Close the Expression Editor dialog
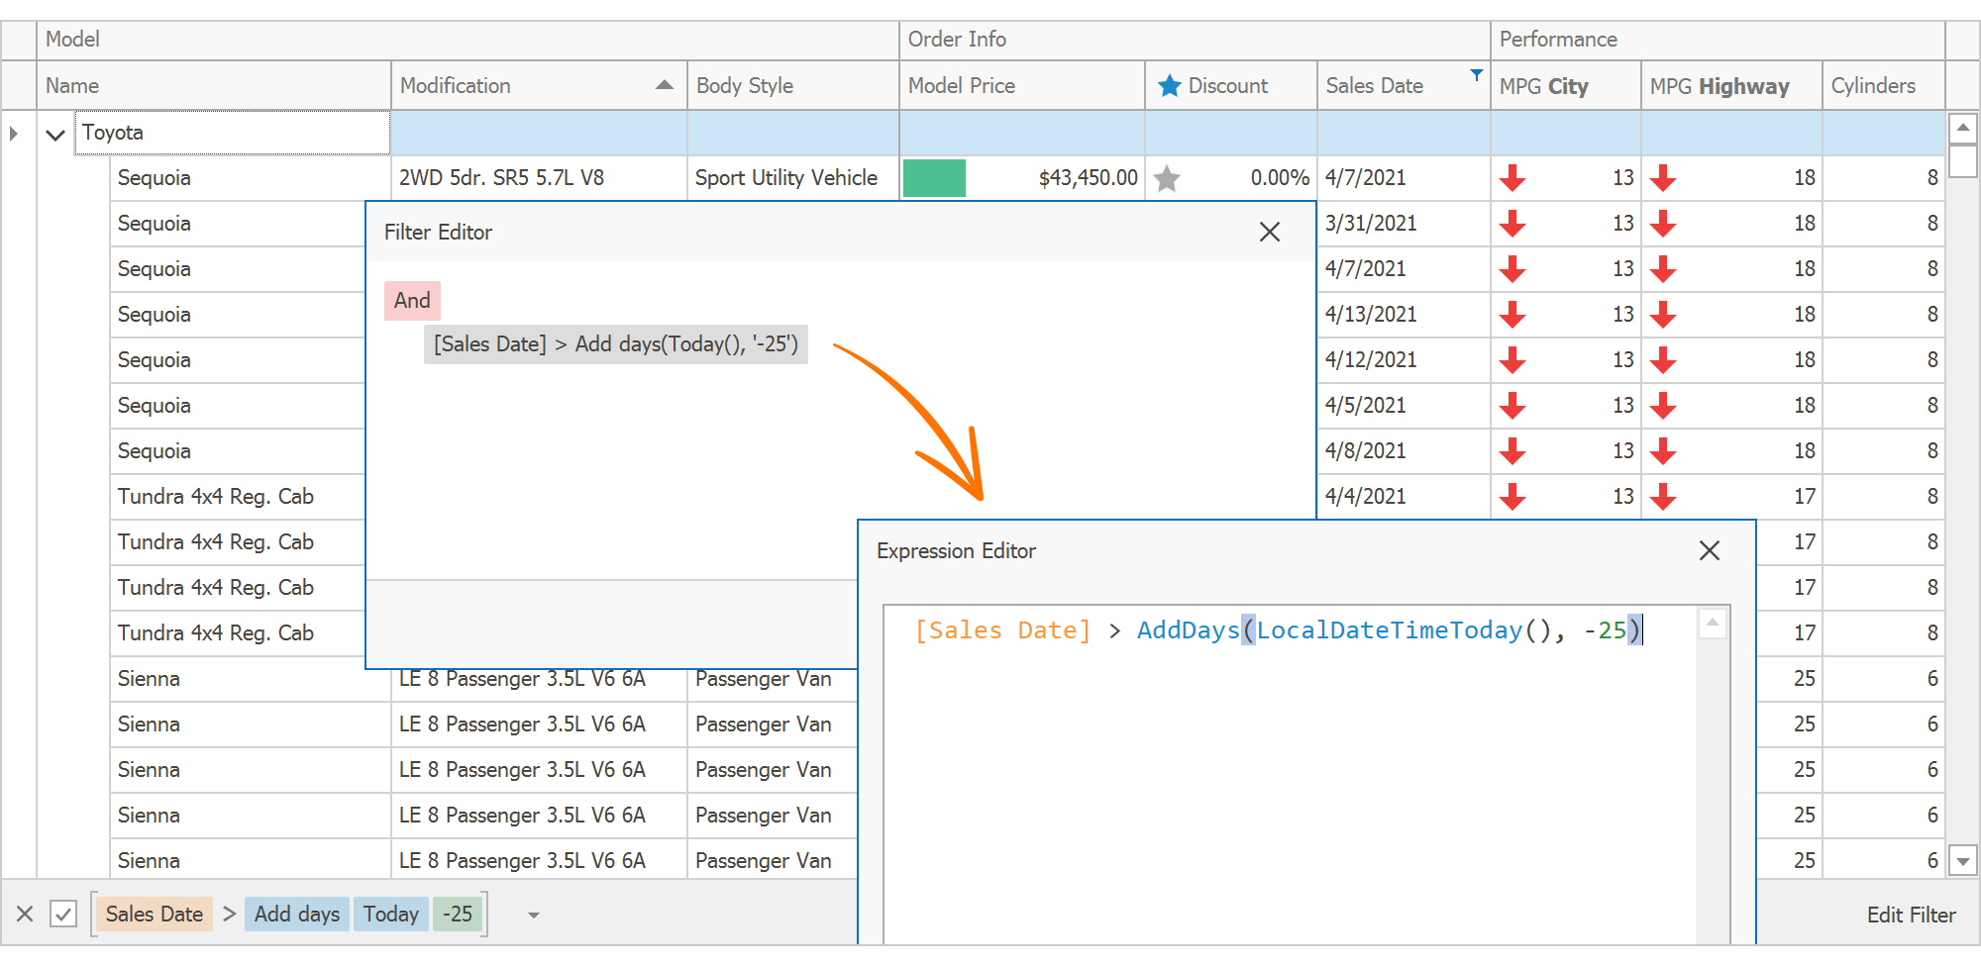The height and width of the screenshot is (966, 1981). coord(1709,551)
